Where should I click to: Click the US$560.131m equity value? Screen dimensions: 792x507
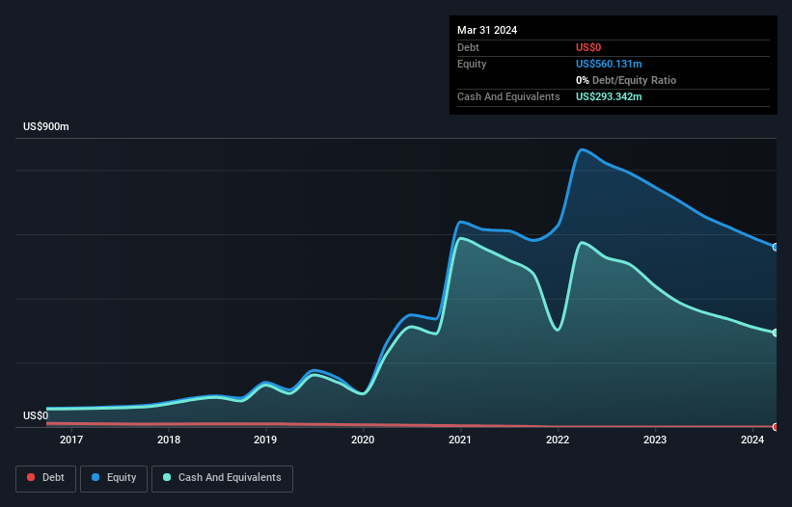click(x=609, y=64)
